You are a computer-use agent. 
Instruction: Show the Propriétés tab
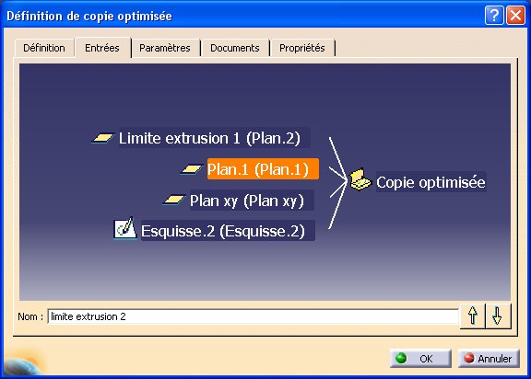[x=301, y=48]
